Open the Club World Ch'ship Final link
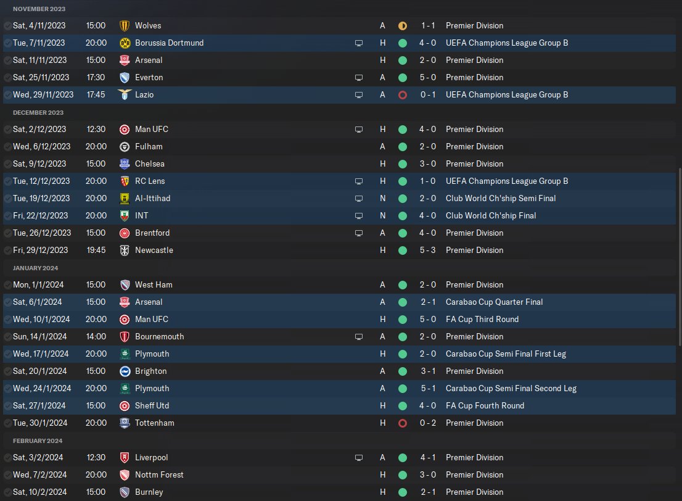 (x=491, y=215)
